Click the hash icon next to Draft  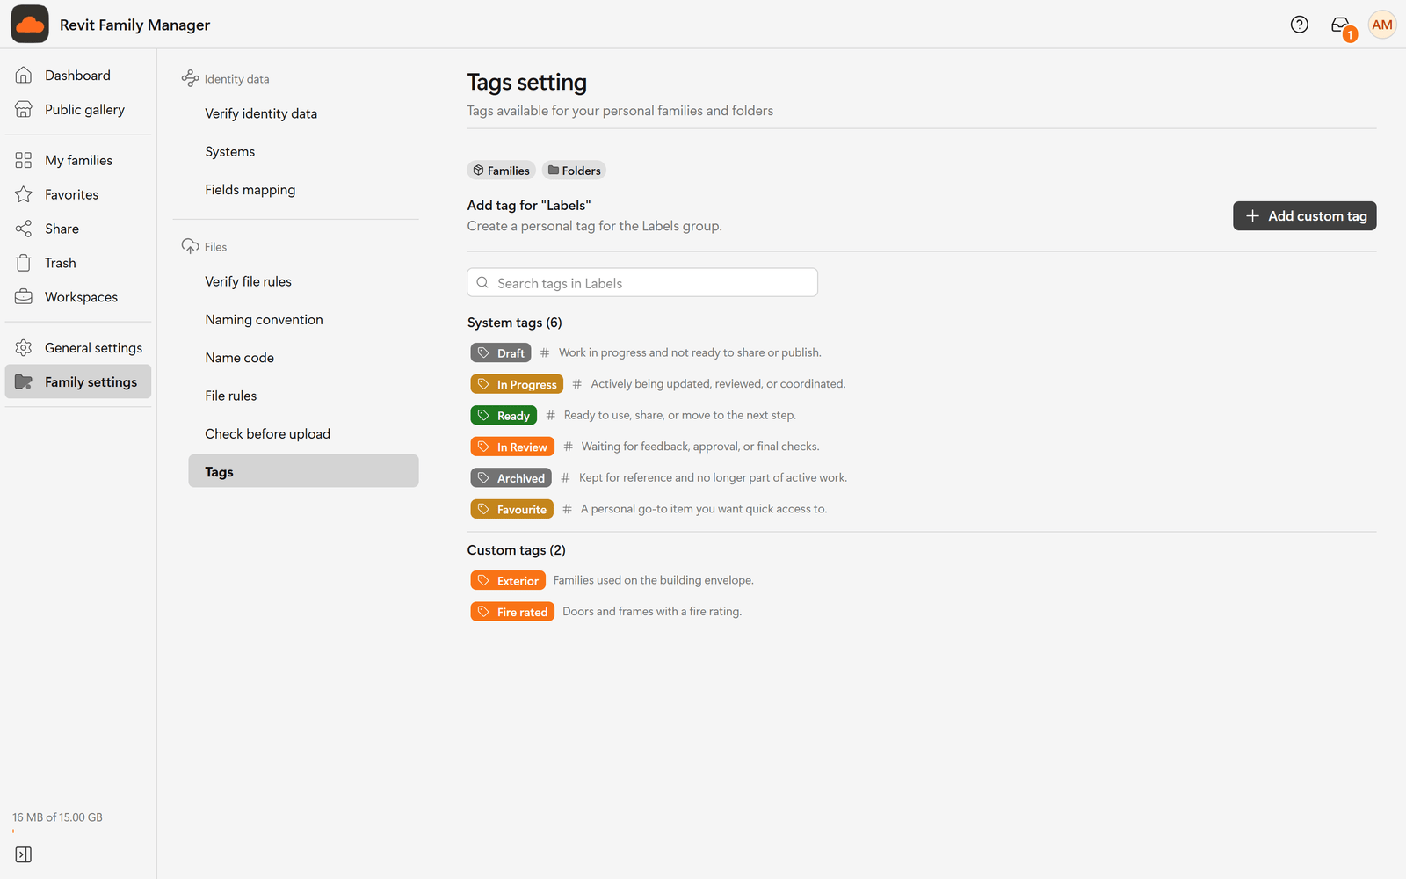(545, 352)
